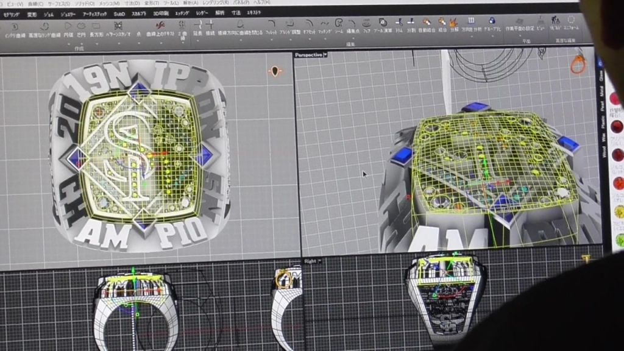This screenshot has height=351, width=624.
Task: Switch to the レンダー render ribbon tab
Action: pos(202,13)
